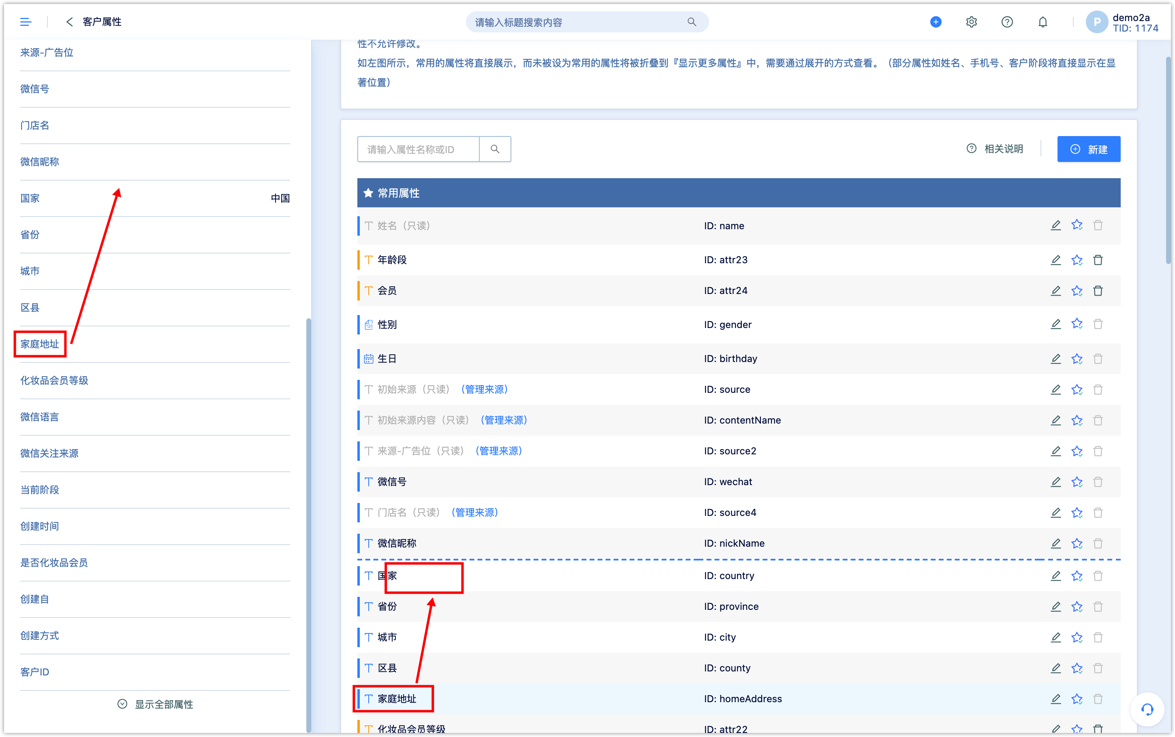Open the demo2a user avatar
Viewport: 1175px width, 737px height.
tap(1096, 22)
